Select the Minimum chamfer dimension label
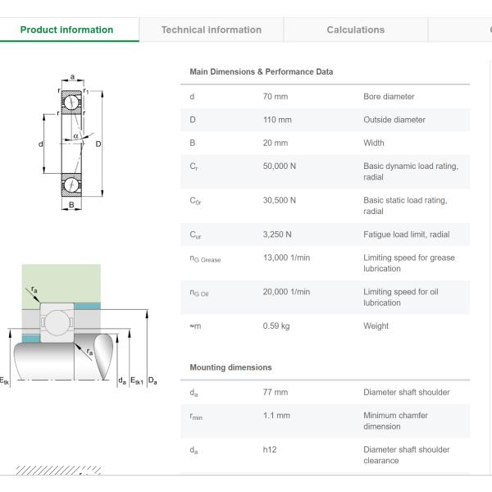The image size is (492, 492). pos(395,421)
